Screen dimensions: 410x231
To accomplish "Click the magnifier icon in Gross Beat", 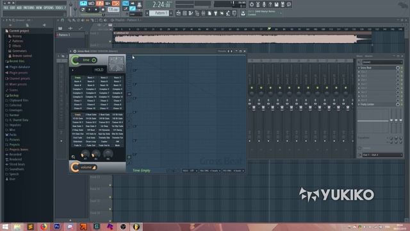I will 74,157.
